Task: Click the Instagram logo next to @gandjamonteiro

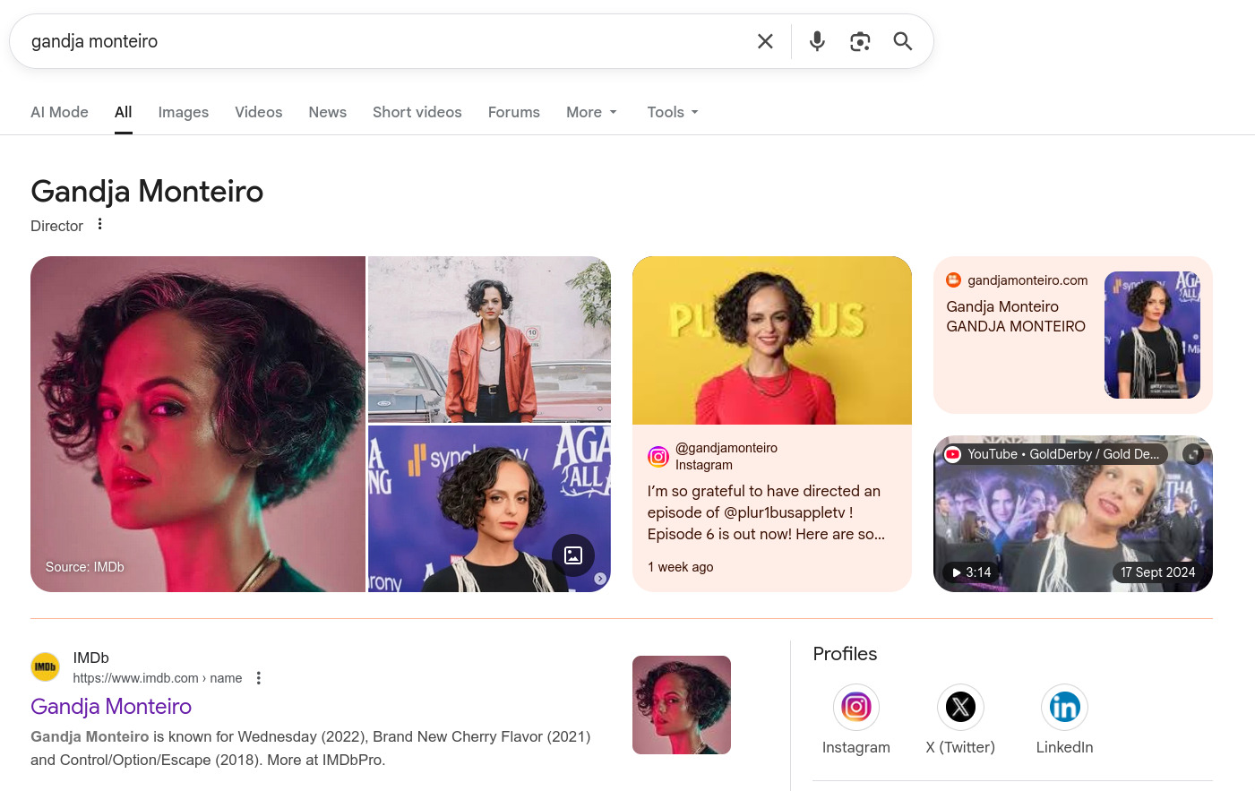Action: 658,457
